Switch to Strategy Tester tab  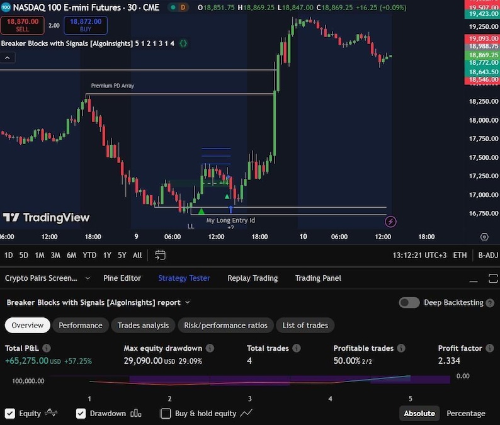pos(184,278)
